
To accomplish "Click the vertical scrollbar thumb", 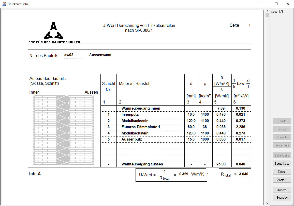I will (267, 15).
